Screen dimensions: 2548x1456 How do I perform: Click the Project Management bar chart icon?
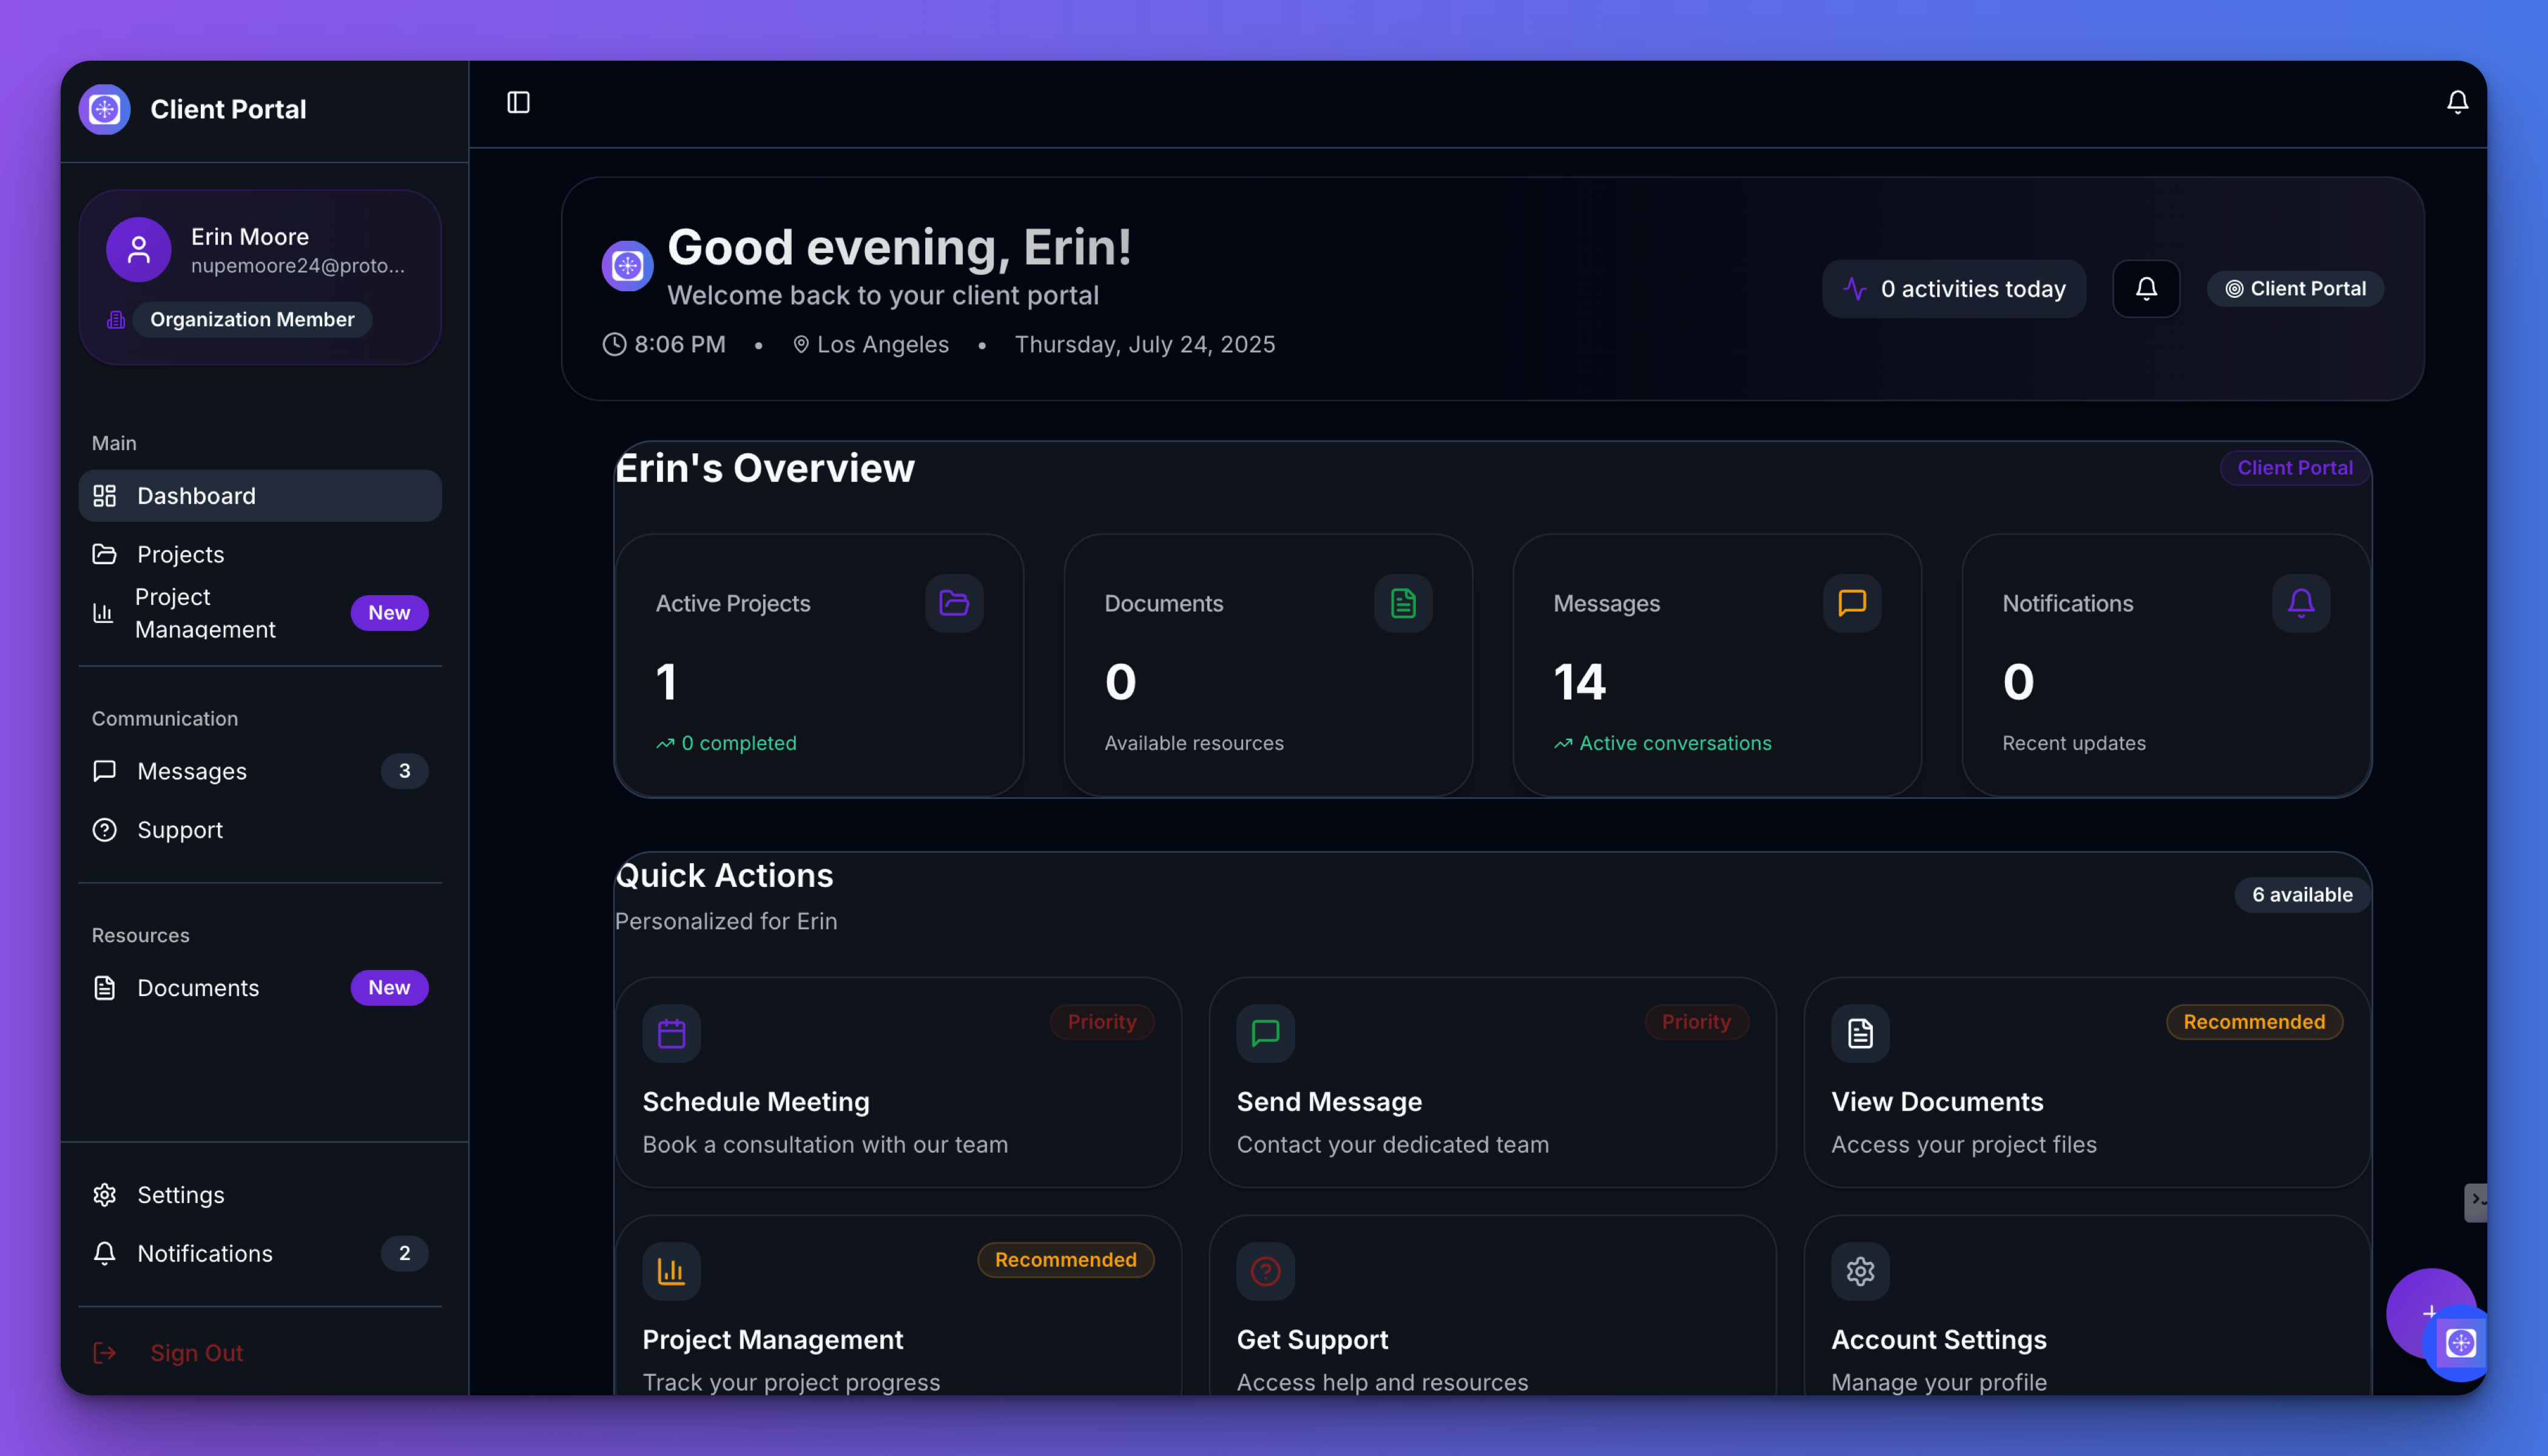tap(671, 1271)
